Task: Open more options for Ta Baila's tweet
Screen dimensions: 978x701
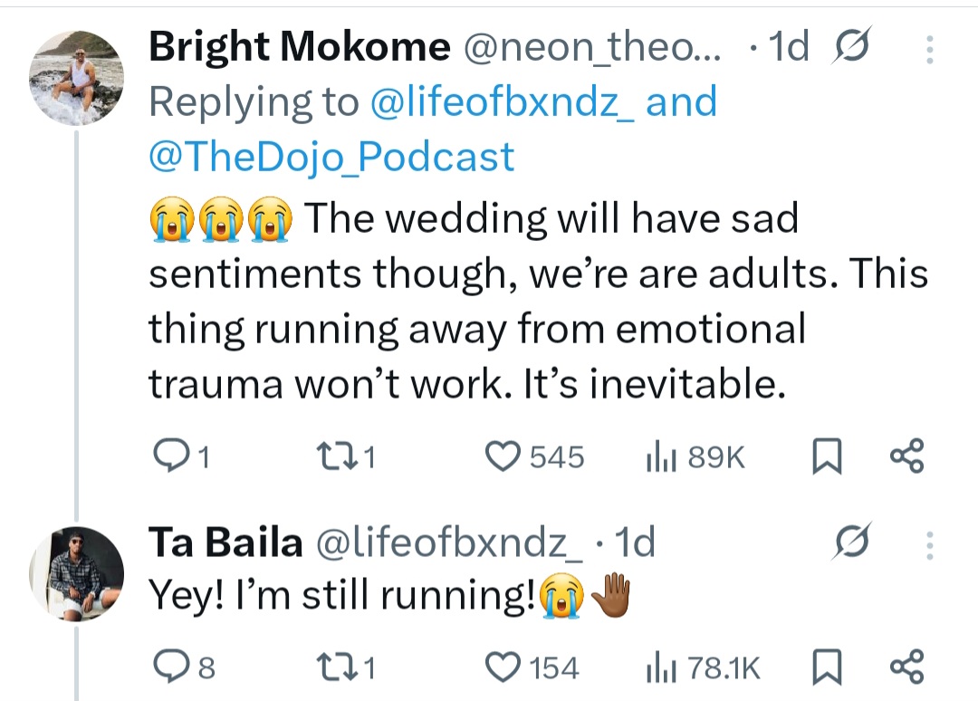Action: (x=929, y=543)
